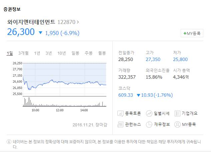
Task: View the 10년 chart period
Action: click(61, 53)
